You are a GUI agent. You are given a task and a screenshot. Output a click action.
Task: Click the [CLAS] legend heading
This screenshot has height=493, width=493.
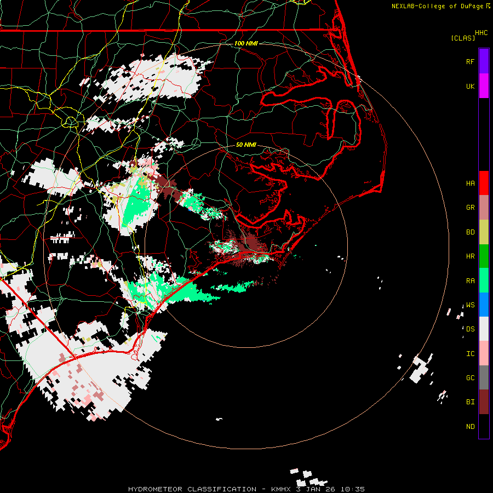463,38
